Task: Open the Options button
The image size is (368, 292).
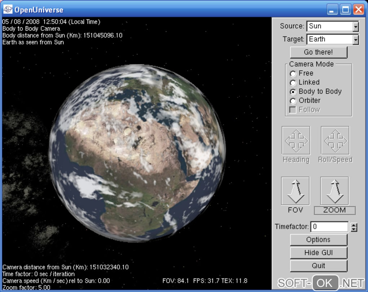Action: click(x=319, y=240)
